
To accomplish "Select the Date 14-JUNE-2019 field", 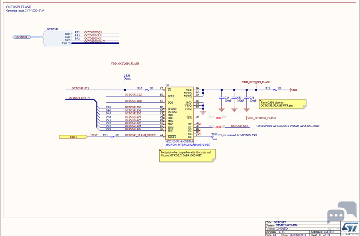I will [x=296, y=235].
